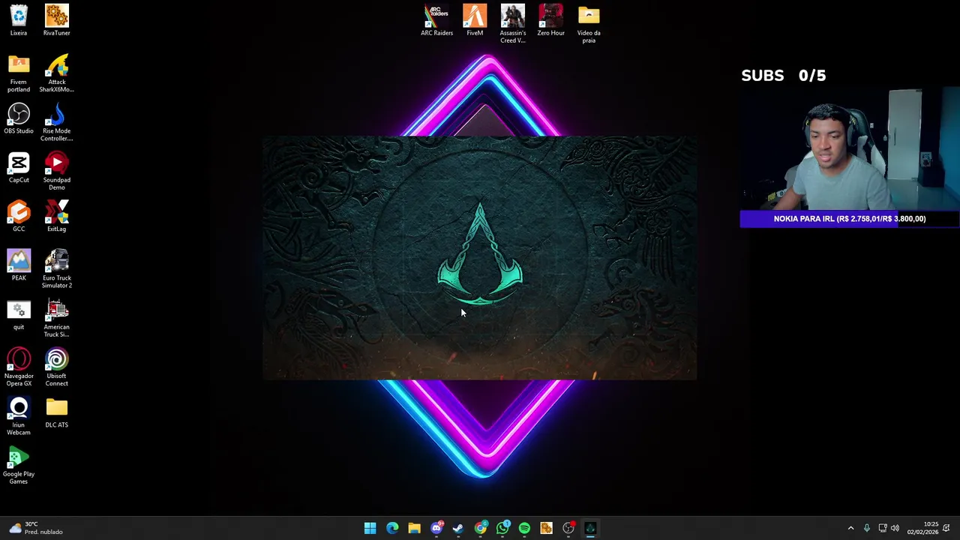This screenshot has width=960, height=540.
Task: Open network settings tray icon
Action: pyautogui.click(x=883, y=528)
